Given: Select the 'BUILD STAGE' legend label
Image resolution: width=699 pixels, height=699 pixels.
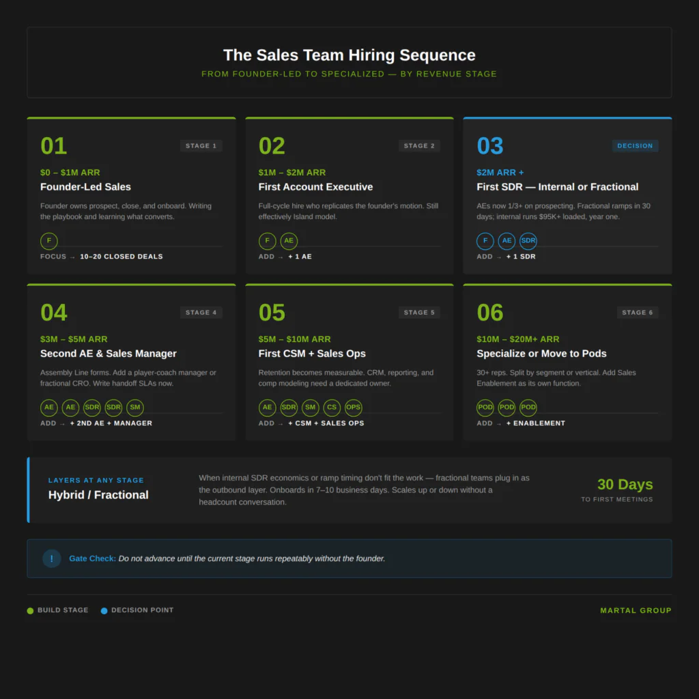Looking at the screenshot, I should (63, 610).
